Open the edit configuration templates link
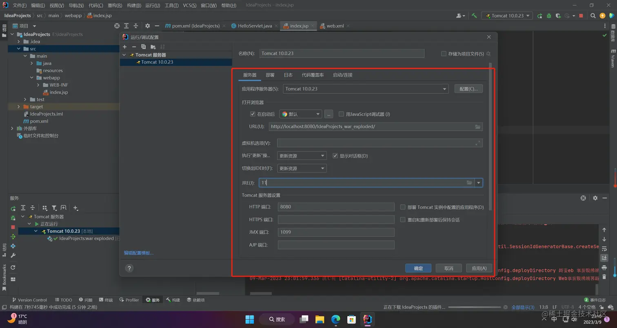Screen dimensions: 617x328 point(139,253)
